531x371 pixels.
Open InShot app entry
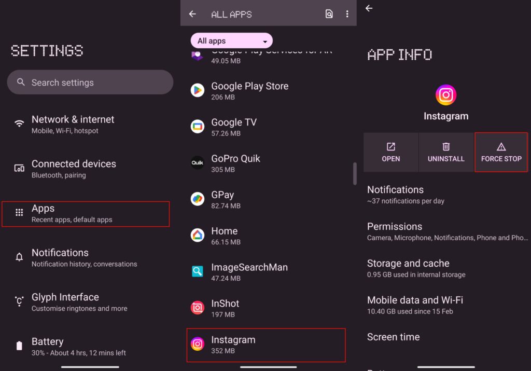(268, 308)
